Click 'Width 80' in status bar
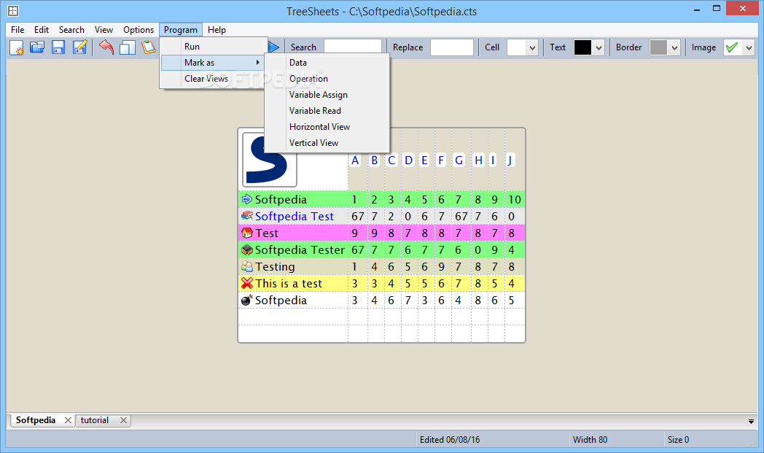The width and height of the screenshot is (764, 453). click(x=590, y=439)
